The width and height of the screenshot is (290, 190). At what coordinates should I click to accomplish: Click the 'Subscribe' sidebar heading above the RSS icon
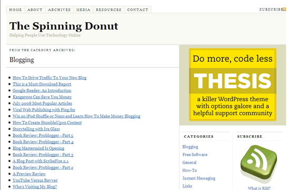(250, 137)
